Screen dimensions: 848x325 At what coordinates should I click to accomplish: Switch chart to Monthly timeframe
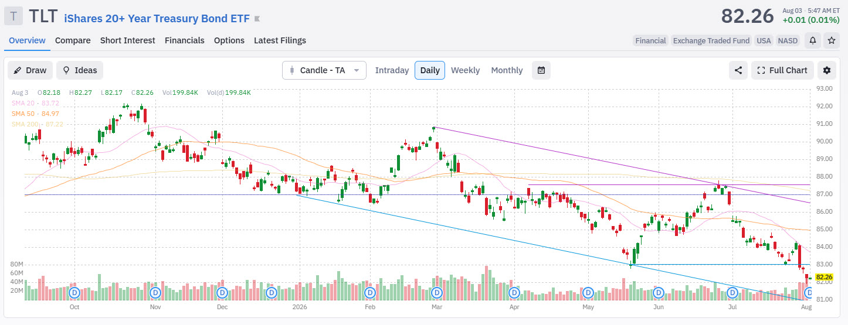(x=507, y=70)
